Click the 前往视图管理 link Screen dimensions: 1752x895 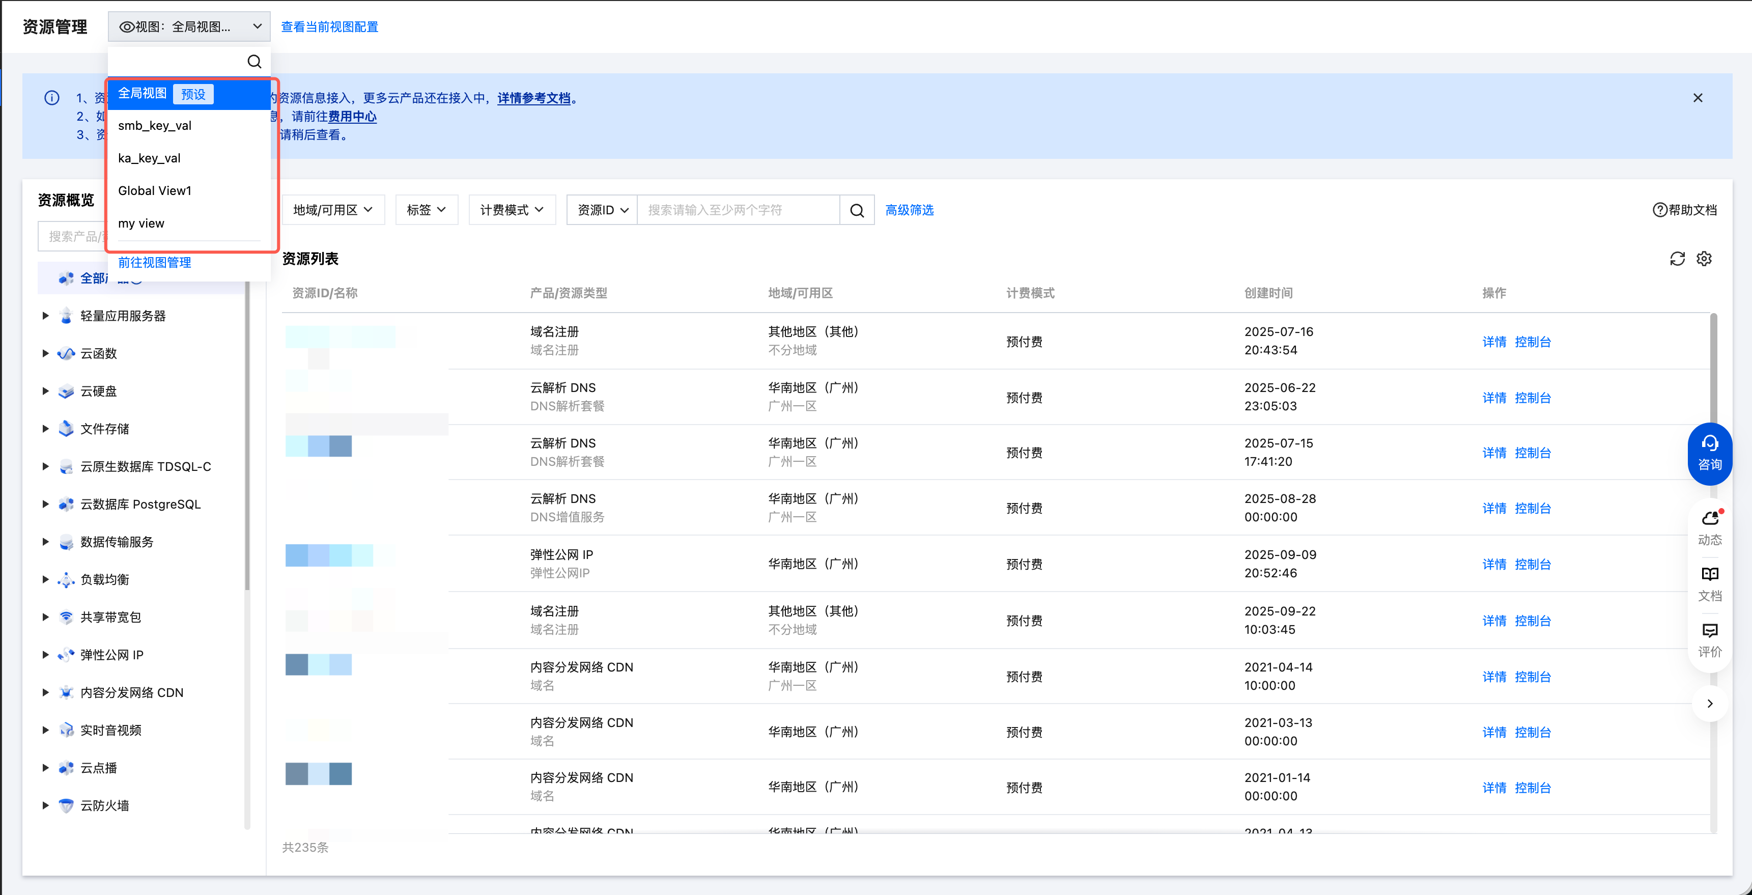point(154,263)
